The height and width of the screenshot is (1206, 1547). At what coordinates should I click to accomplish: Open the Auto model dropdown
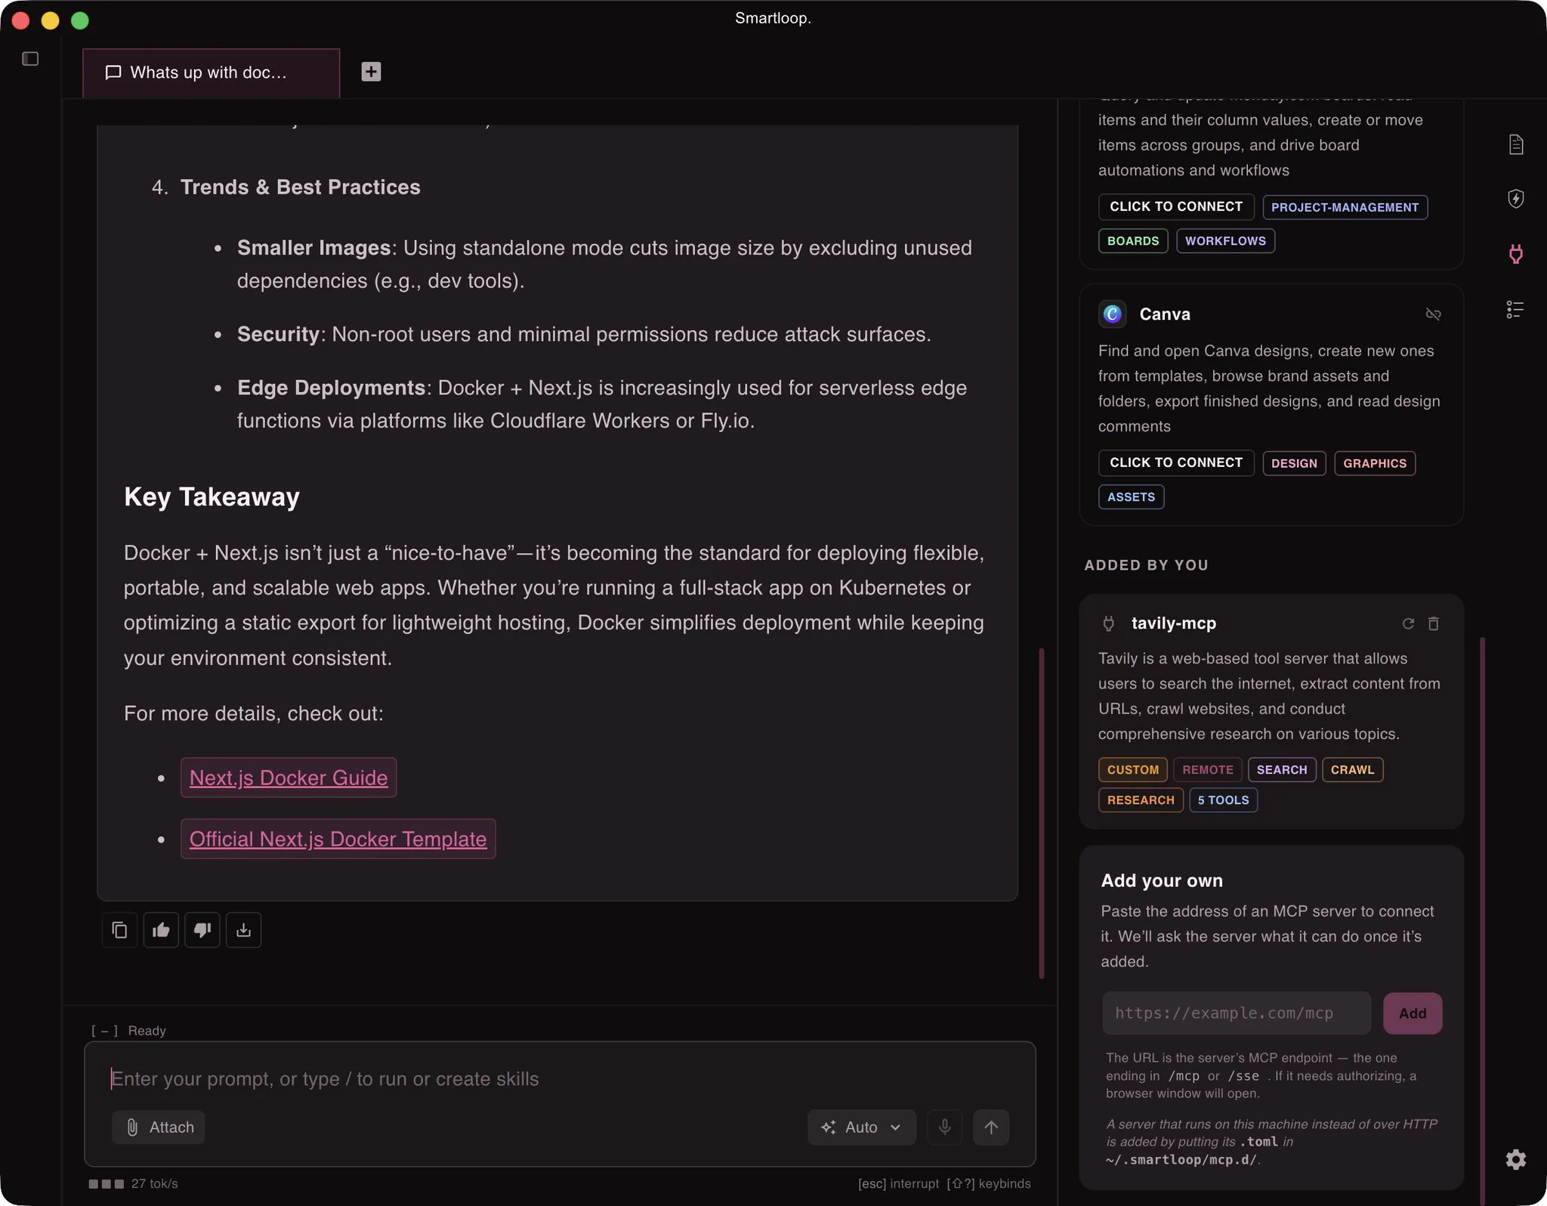(862, 1127)
